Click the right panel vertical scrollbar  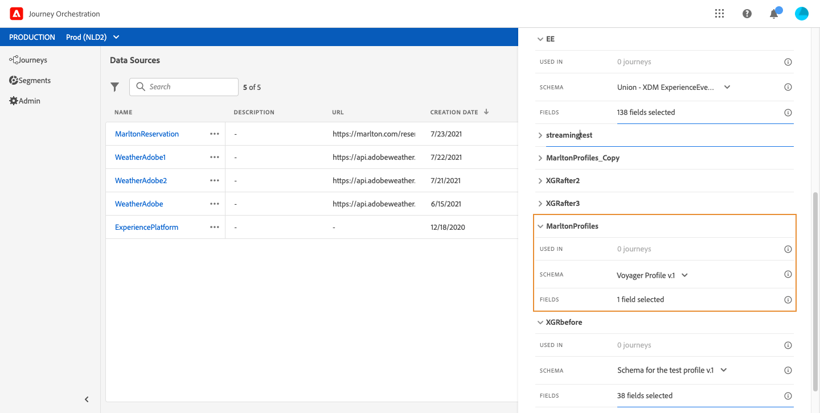pyautogui.click(x=815, y=291)
